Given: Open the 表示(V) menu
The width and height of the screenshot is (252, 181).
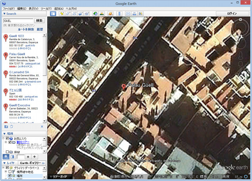Looking at the screenshot, I should coord(33,9).
